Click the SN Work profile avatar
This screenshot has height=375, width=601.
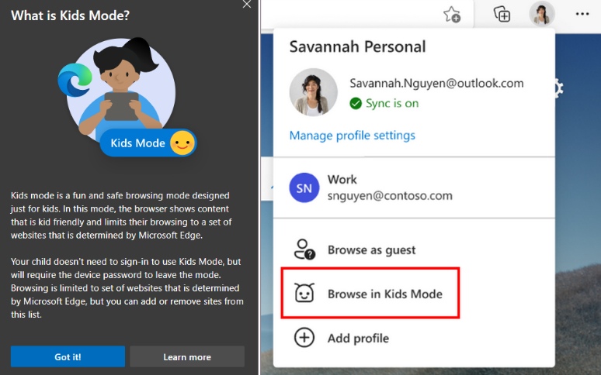[304, 187]
